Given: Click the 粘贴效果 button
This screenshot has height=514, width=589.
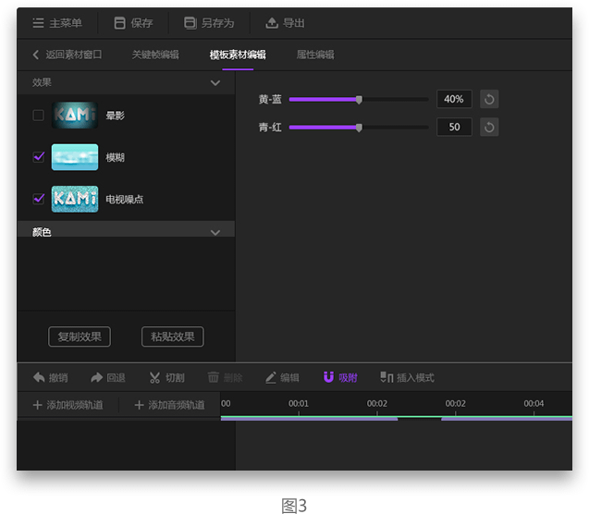Looking at the screenshot, I should pyautogui.click(x=172, y=337).
